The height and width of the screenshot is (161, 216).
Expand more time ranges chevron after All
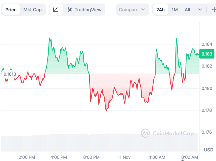[200, 10]
